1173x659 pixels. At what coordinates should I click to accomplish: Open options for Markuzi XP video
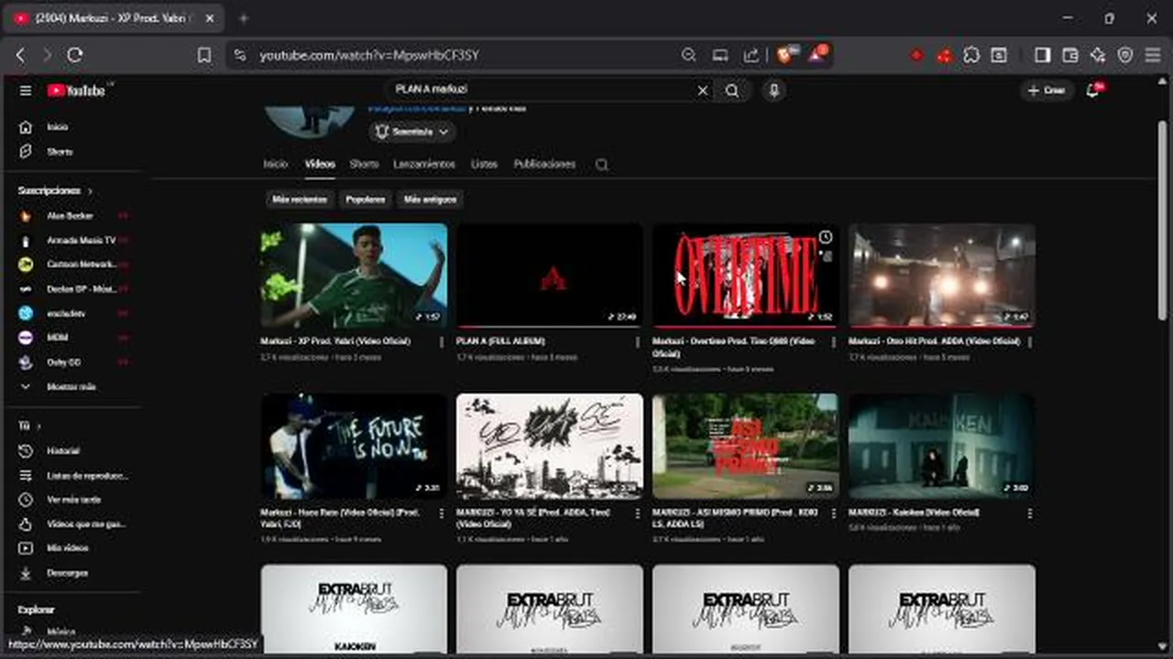tap(442, 342)
